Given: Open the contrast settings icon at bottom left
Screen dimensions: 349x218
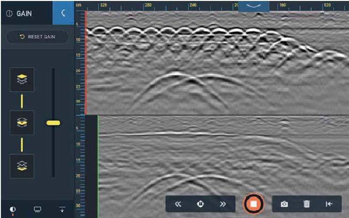Looking at the screenshot, I should 13,210.
